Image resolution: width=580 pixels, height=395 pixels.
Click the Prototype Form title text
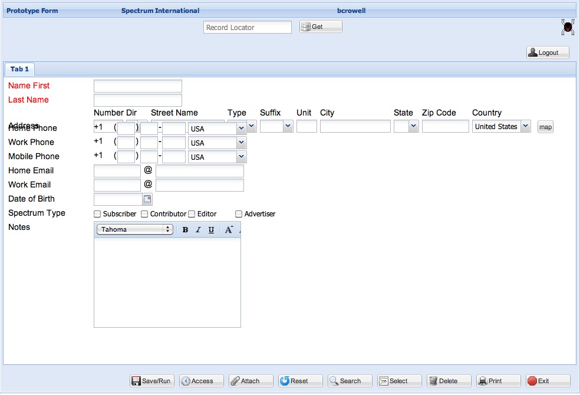(32, 11)
